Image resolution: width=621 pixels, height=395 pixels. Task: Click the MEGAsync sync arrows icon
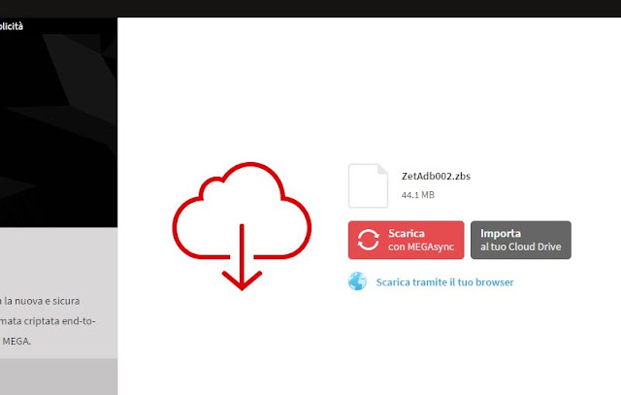click(368, 240)
